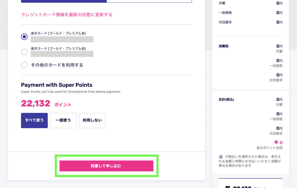Switch to the white outlined tab segment
Image resolution: width=297 pixels, height=188 pixels.
[149, 1]
